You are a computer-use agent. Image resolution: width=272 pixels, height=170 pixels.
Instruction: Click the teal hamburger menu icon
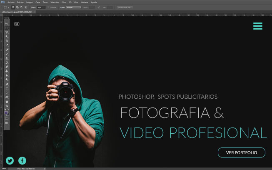[x=257, y=26]
